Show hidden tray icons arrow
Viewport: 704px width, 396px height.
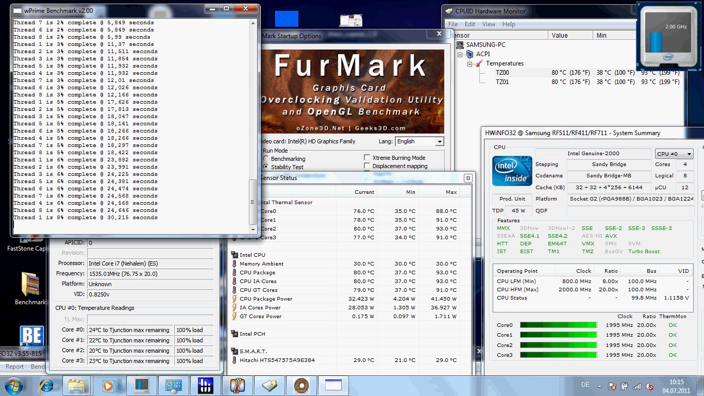[x=600, y=386]
